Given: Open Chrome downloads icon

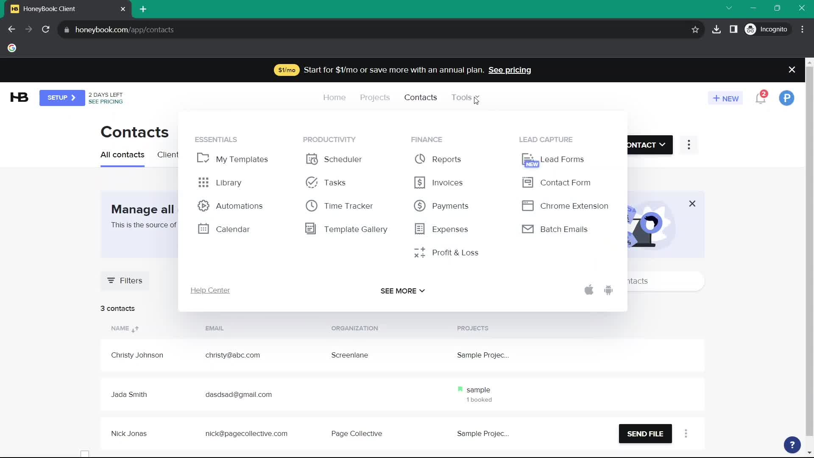Looking at the screenshot, I should point(716,29).
